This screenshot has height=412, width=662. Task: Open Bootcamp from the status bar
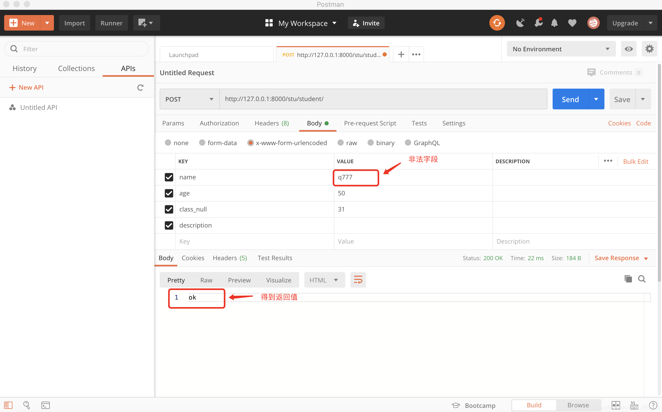point(473,405)
